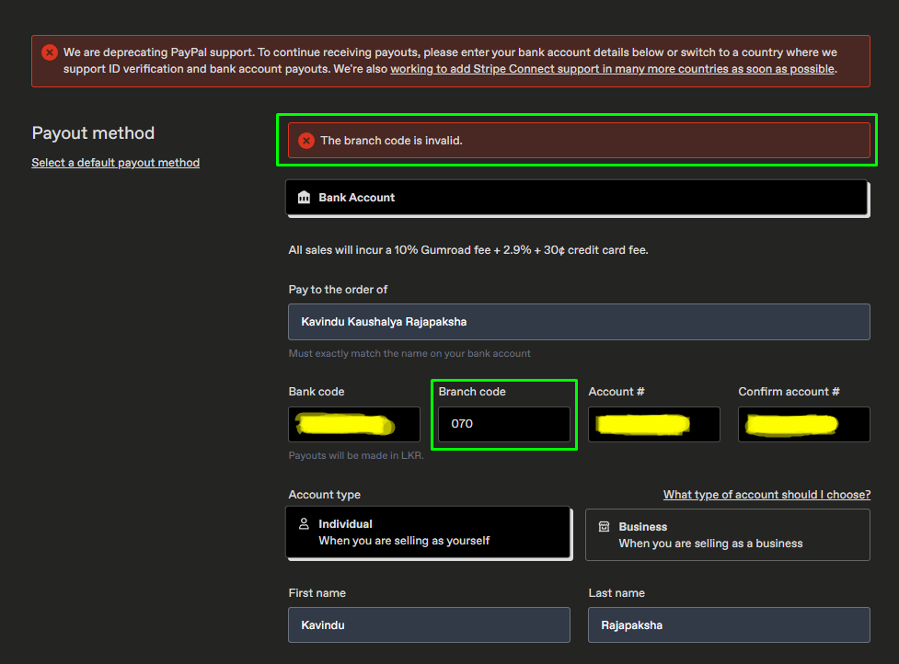Viewport: 899px width, 664px height.
Task: Click the 'Bank code' label
Action: tap(316, 391)
